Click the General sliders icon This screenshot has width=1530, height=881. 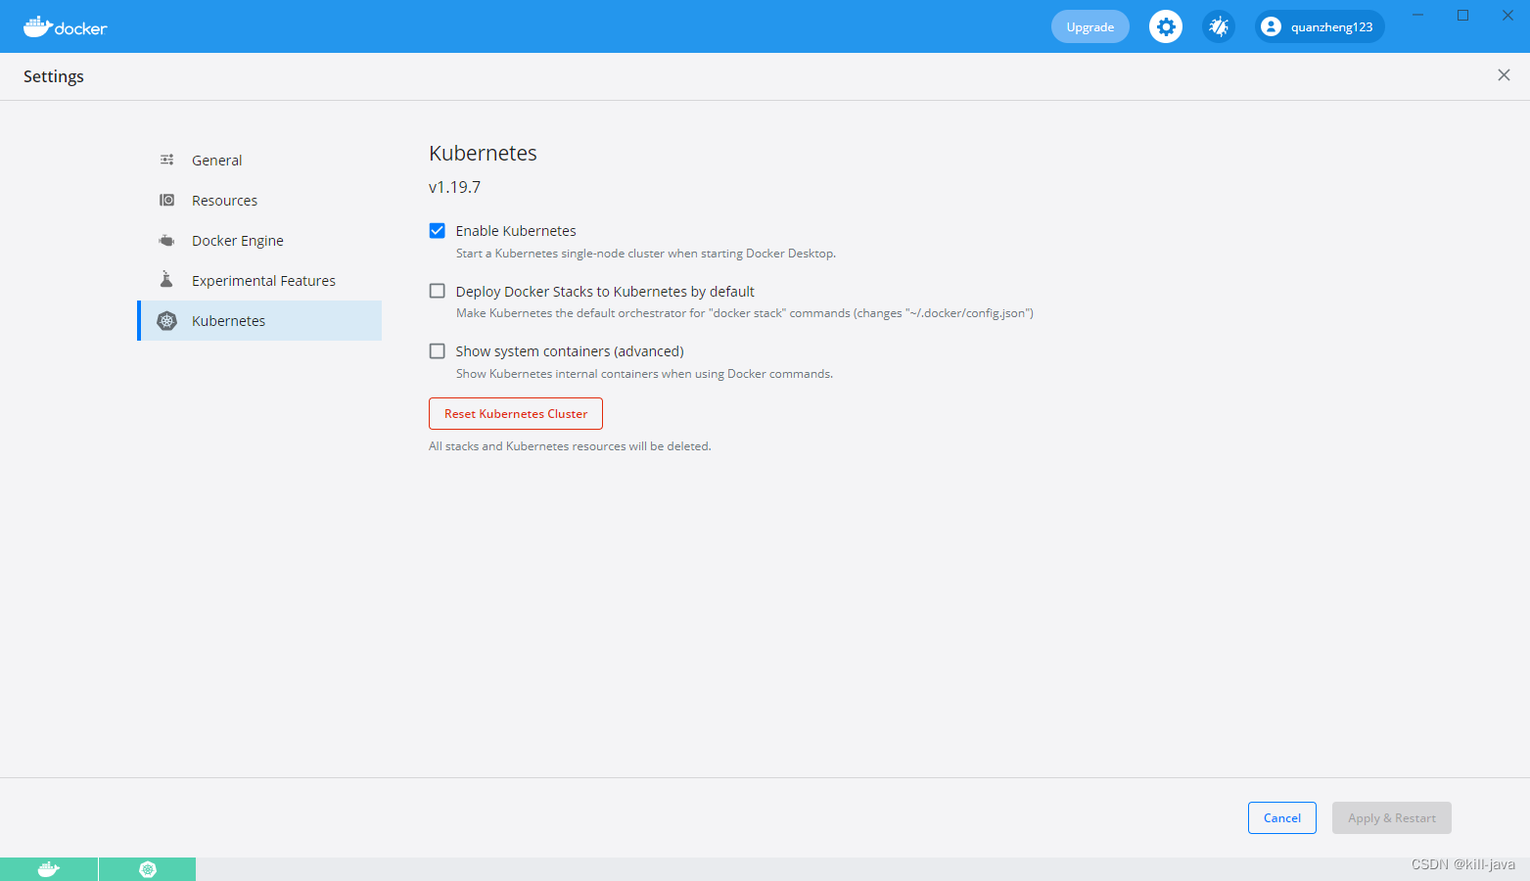point(167,160)
